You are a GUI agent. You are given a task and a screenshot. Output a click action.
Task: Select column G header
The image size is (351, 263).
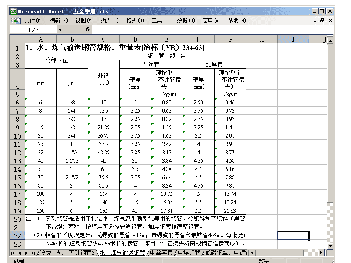[x=230, y=39]
